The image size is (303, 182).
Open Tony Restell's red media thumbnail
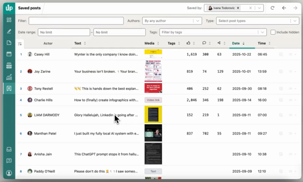click(x=153, y=88)
